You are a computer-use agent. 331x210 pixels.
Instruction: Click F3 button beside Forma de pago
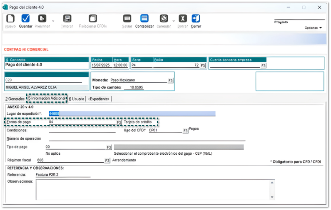pyautogui.click(x=119, y=123)
